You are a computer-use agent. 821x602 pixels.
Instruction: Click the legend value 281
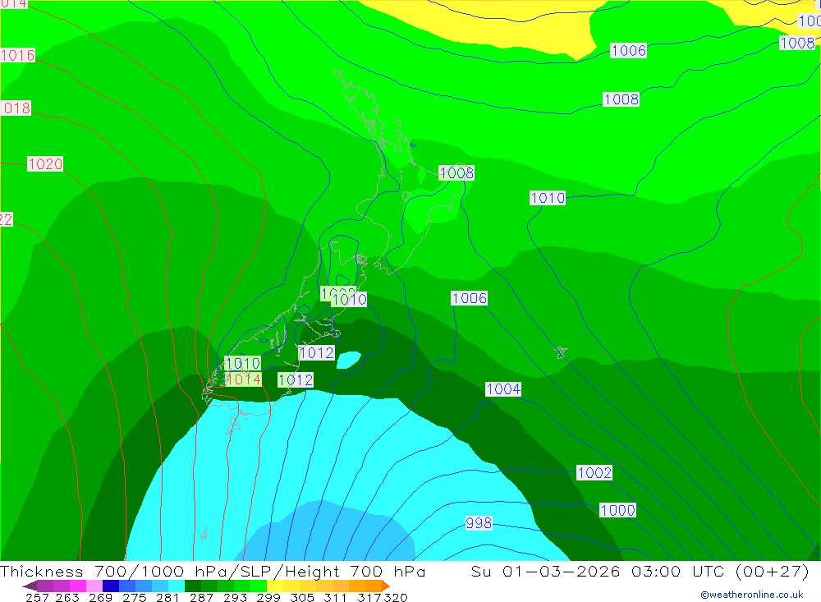pos(167,597)
